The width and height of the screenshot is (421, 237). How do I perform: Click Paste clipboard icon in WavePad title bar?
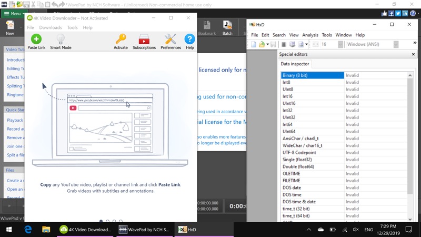tap(47, 4)
